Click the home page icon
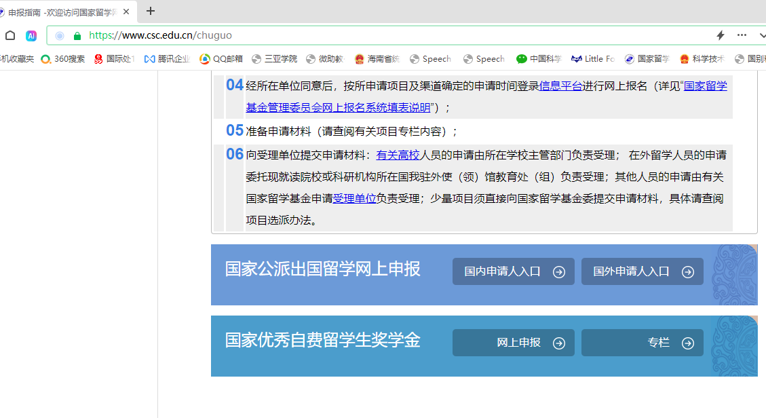 [10, 35]
